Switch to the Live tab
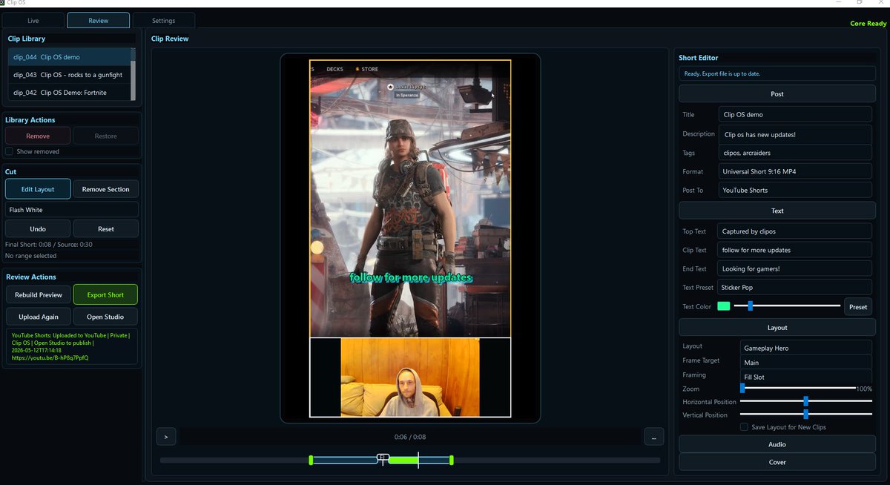 [33, 21]
